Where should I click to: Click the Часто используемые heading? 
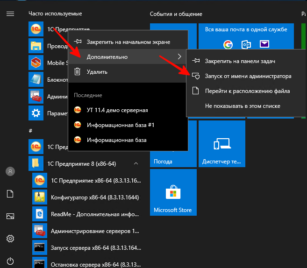[55, 14]
